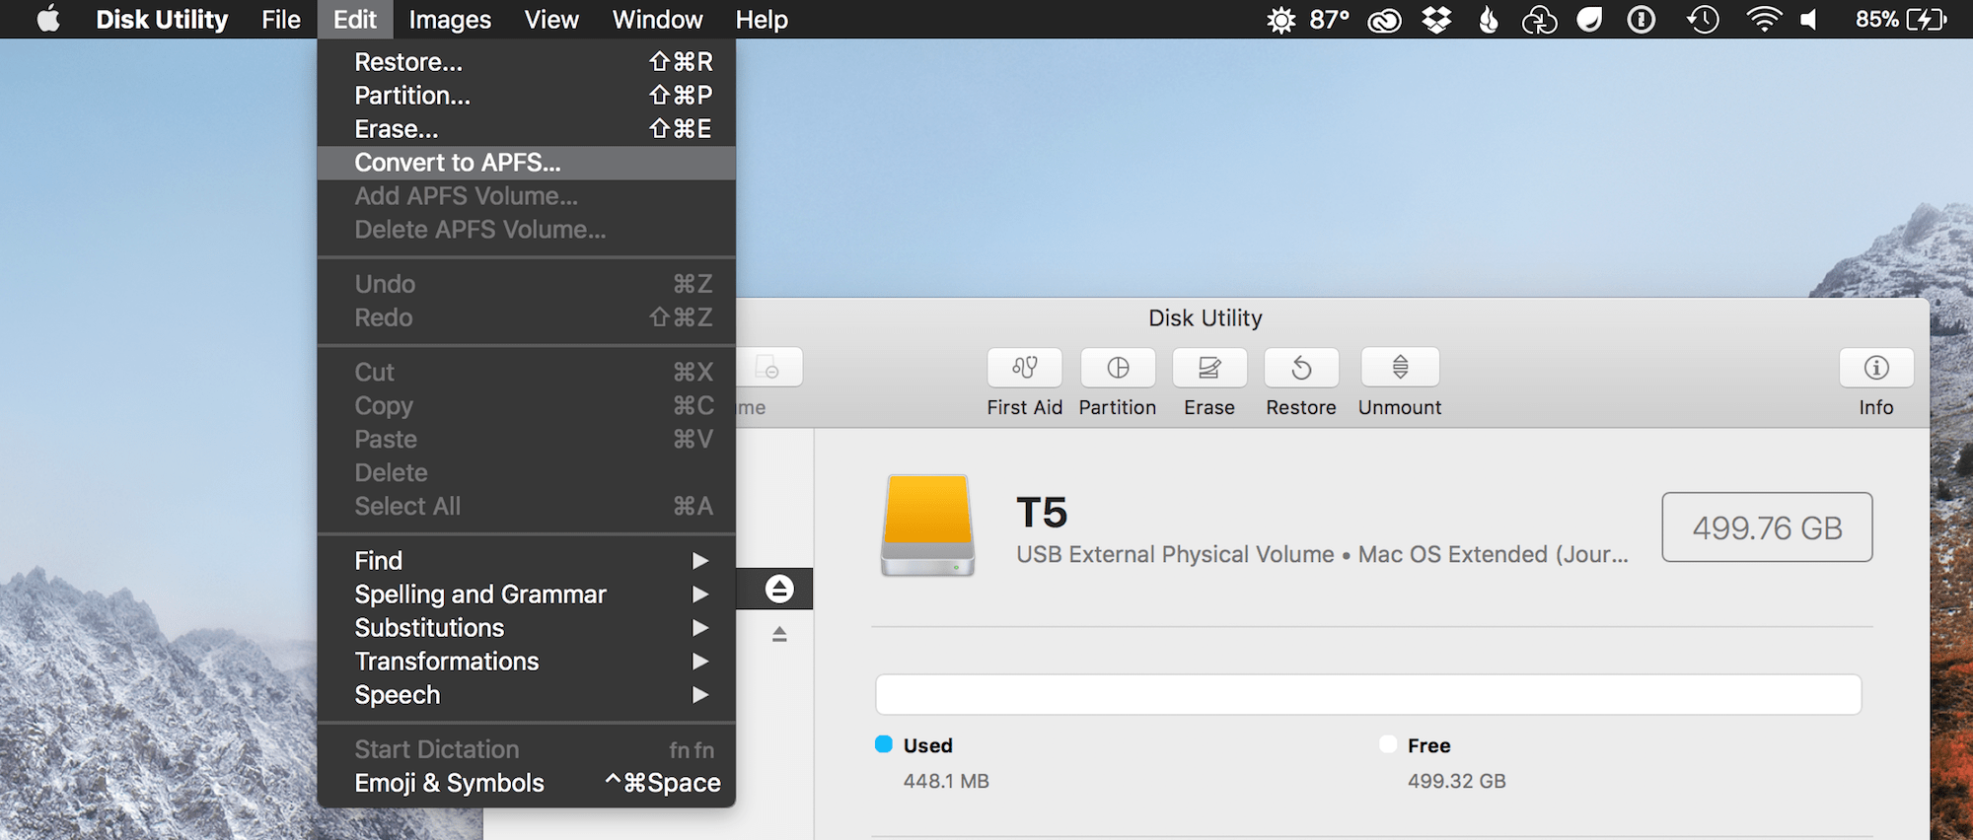Click Add APFS Volume… menu item

527,196
